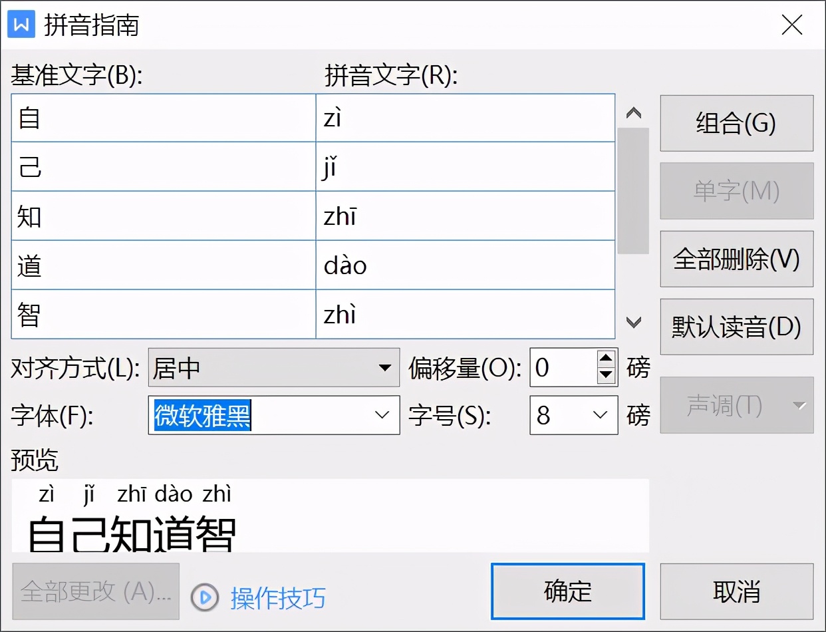This screenshot has width=826, height=632.
Task: Confirm with the 确定 button
Action: [x=568, y=591]
